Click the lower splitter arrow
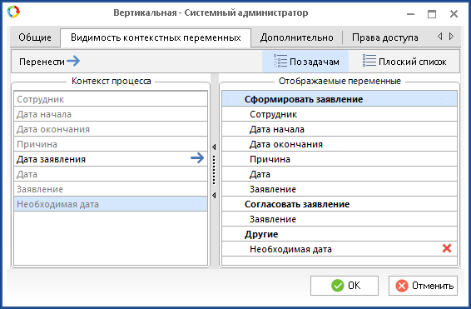 pyautogui.click(x=214, y=196)
